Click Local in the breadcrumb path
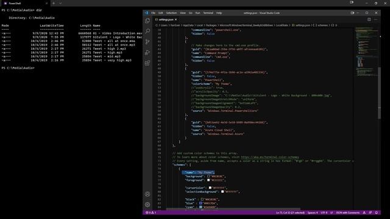The height and width of the screenshot is (219, 390). tap(200, 26)
